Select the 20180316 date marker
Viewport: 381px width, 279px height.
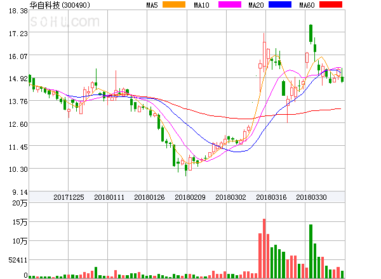[271, 197]
